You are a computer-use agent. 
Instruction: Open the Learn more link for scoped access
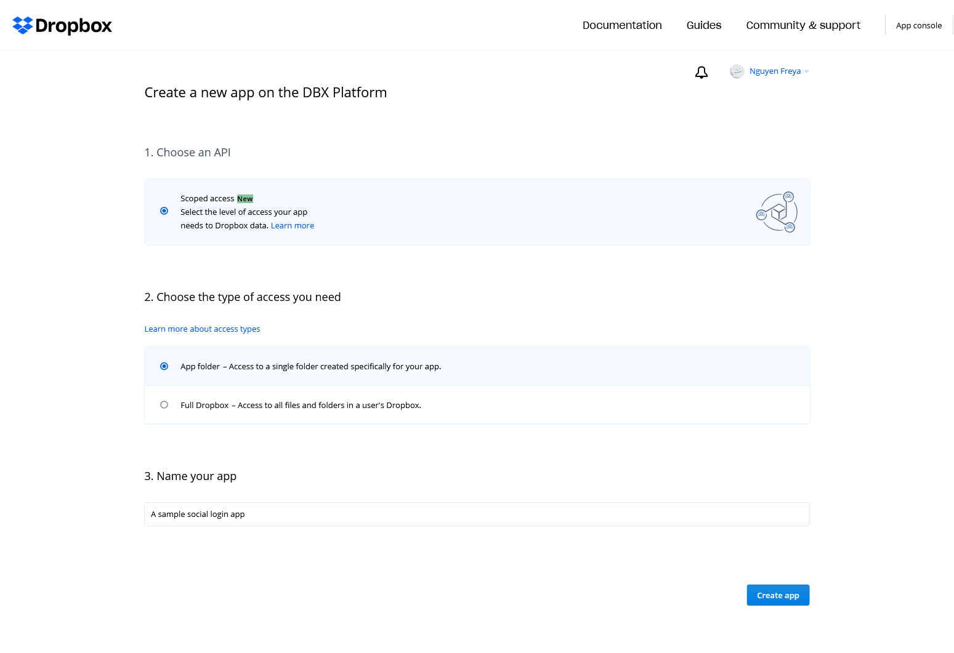pos(293,226)
